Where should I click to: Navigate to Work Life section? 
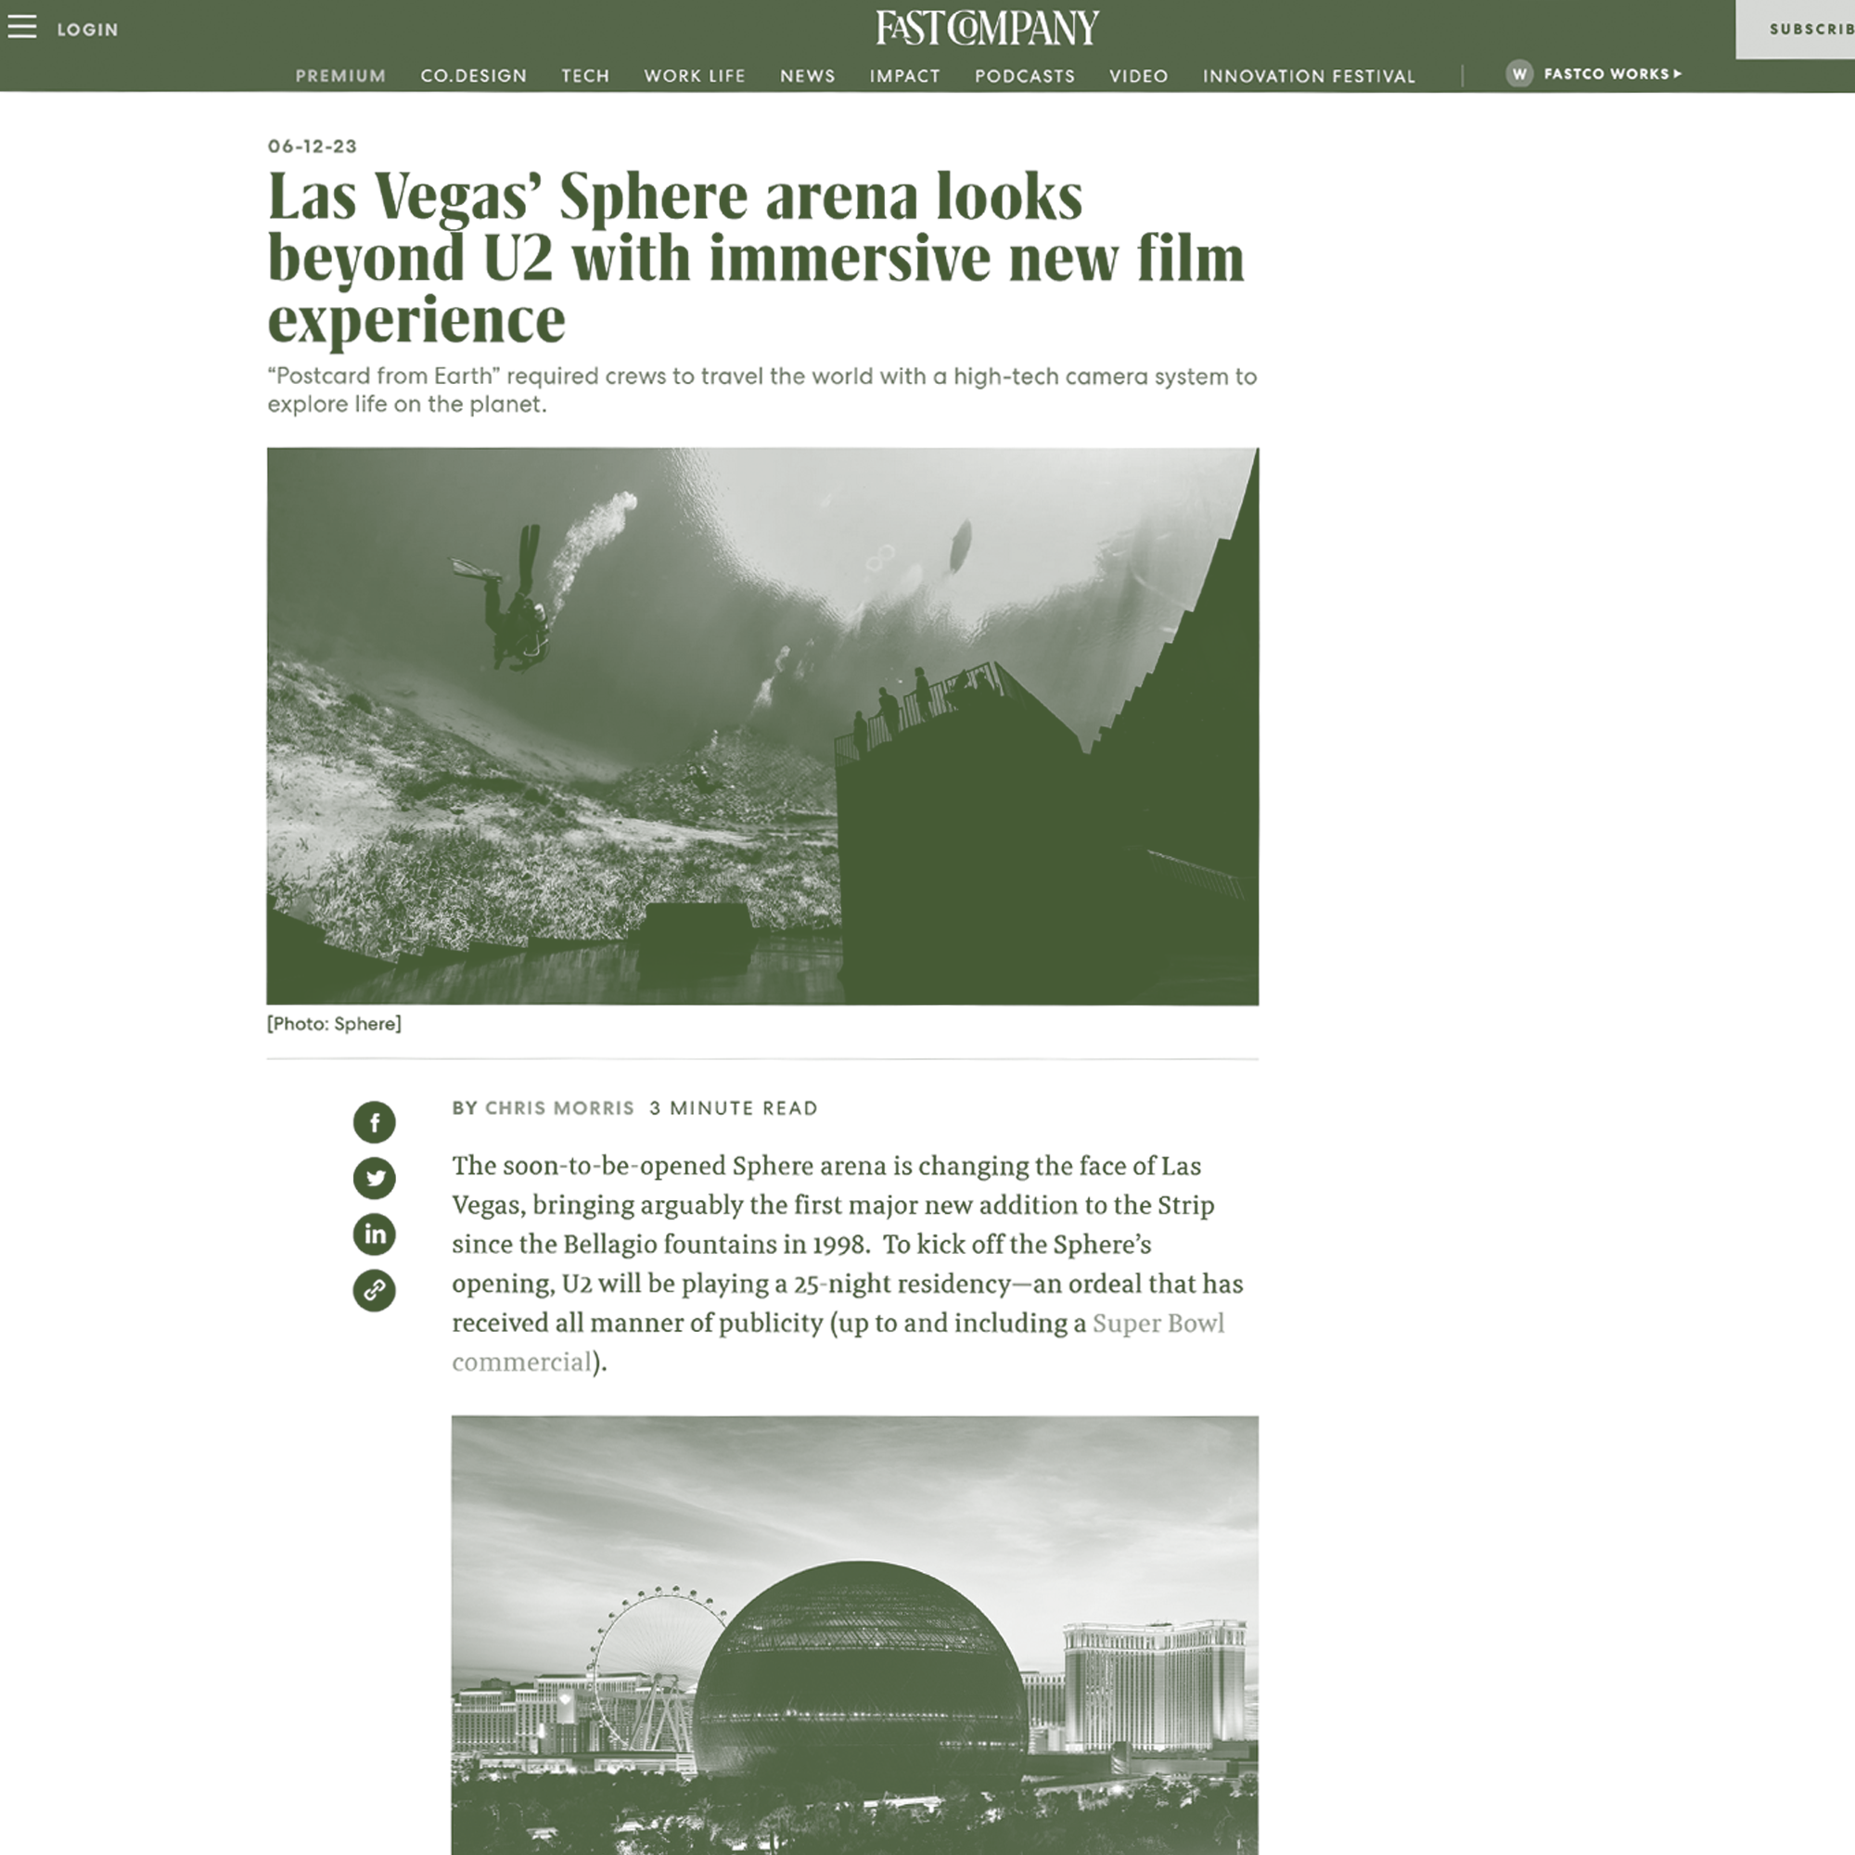point(694,76)
